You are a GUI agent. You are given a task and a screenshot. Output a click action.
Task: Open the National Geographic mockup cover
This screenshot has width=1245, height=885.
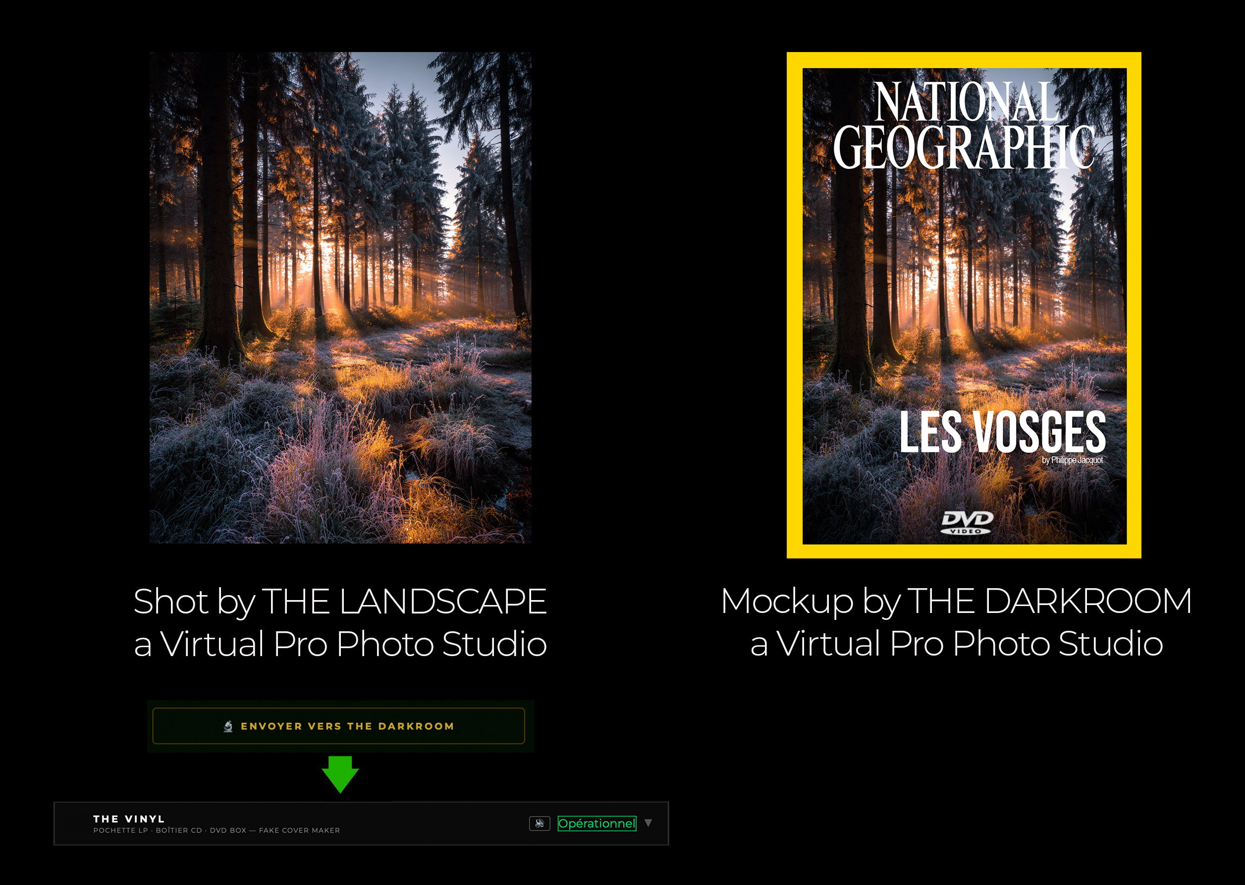coord(964,305)
